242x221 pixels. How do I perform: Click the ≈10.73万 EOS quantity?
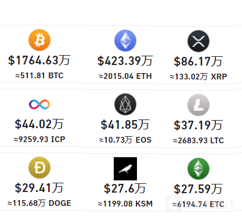point(125,140)
